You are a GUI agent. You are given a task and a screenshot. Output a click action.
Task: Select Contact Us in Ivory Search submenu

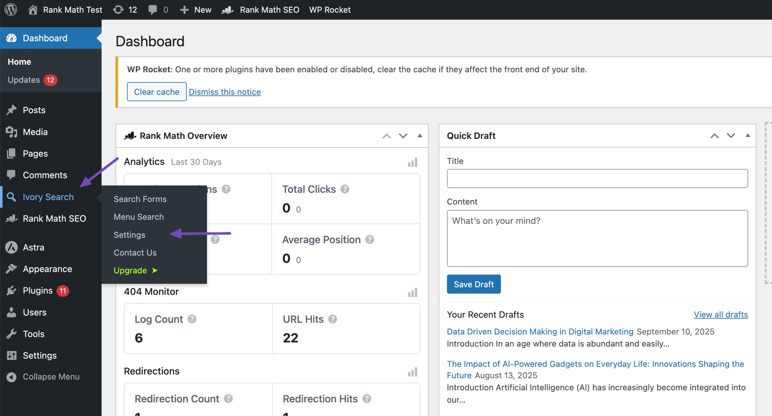point(135,253)
